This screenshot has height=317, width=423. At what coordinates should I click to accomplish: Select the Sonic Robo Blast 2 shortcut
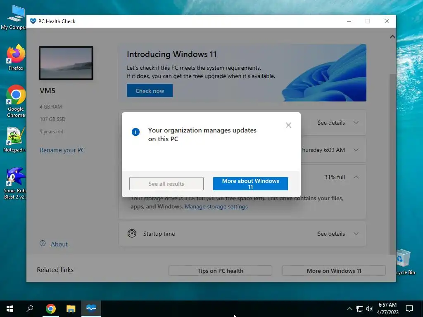point(15,183)
